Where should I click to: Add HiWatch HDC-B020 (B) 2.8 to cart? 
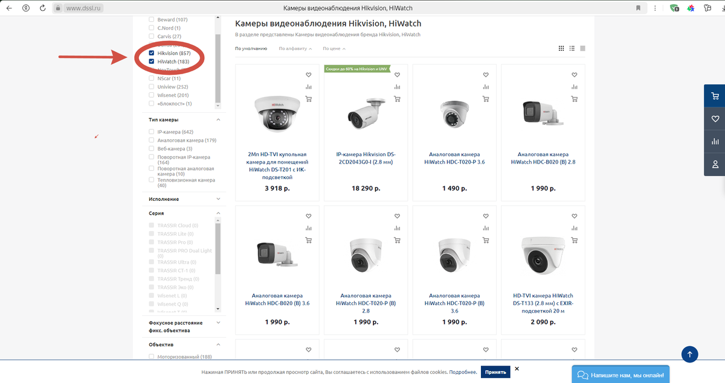click(575, 99)
